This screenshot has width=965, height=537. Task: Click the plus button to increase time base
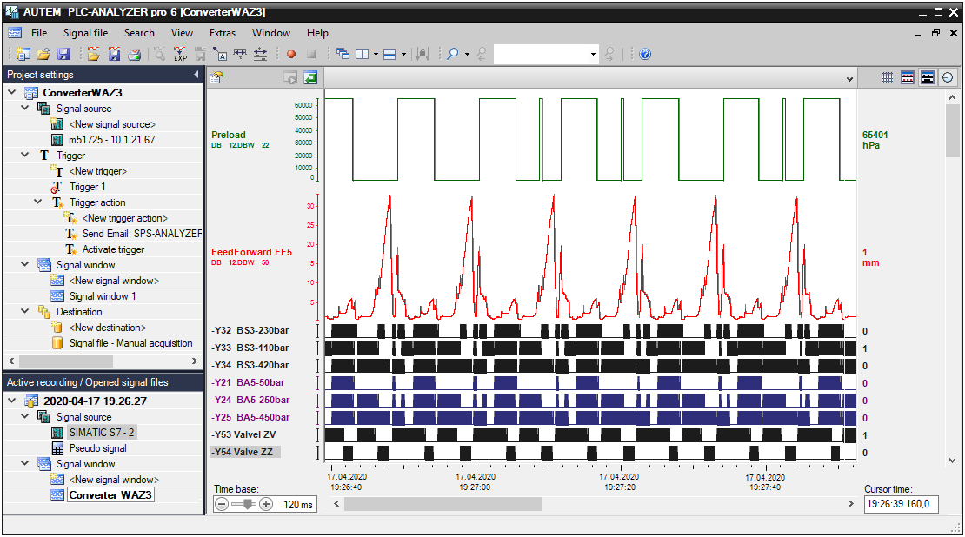coord(266,504)
